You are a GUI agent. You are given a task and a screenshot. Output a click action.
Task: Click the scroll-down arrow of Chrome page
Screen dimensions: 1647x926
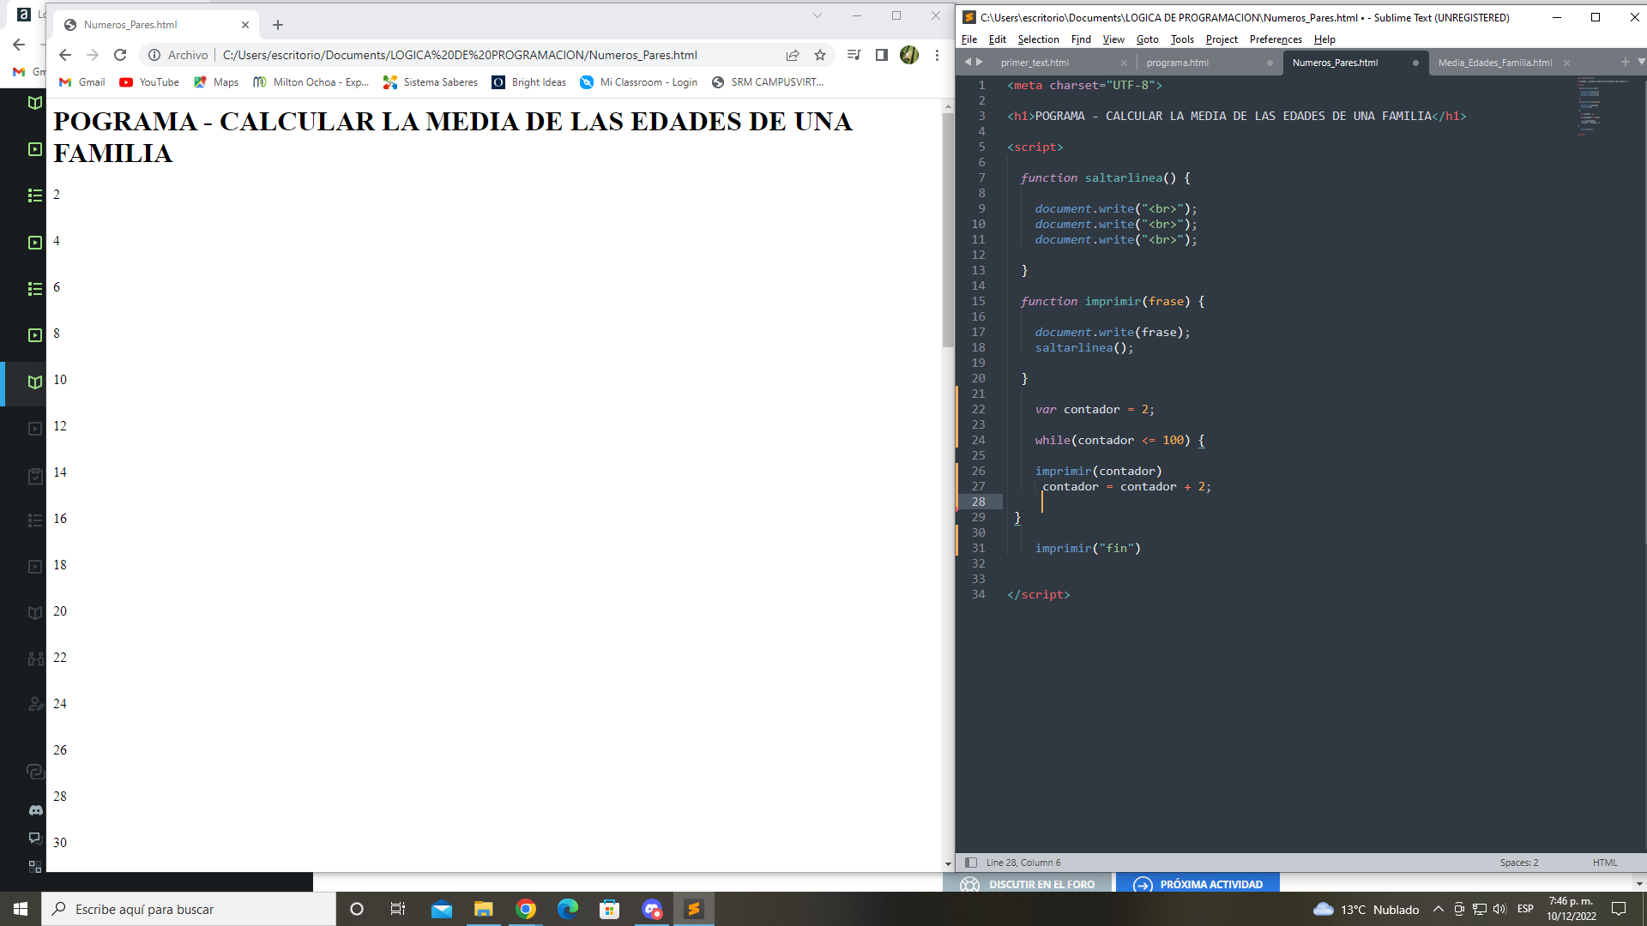pyautogui.click(x=948, y=864)
